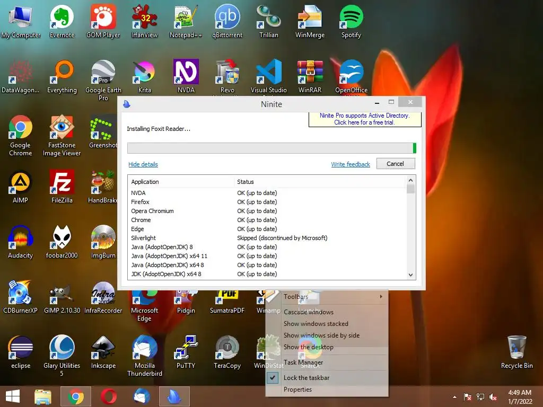Expand the Toolbars submenu arrow

[x=381, y=297]
